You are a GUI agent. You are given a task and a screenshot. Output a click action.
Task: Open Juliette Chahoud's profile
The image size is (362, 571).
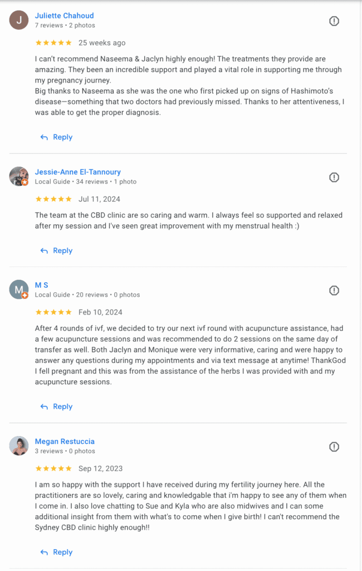(x=64, y=15)
